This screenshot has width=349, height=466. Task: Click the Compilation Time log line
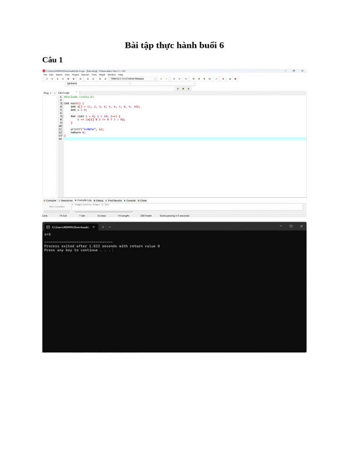(x=91, y=205)
